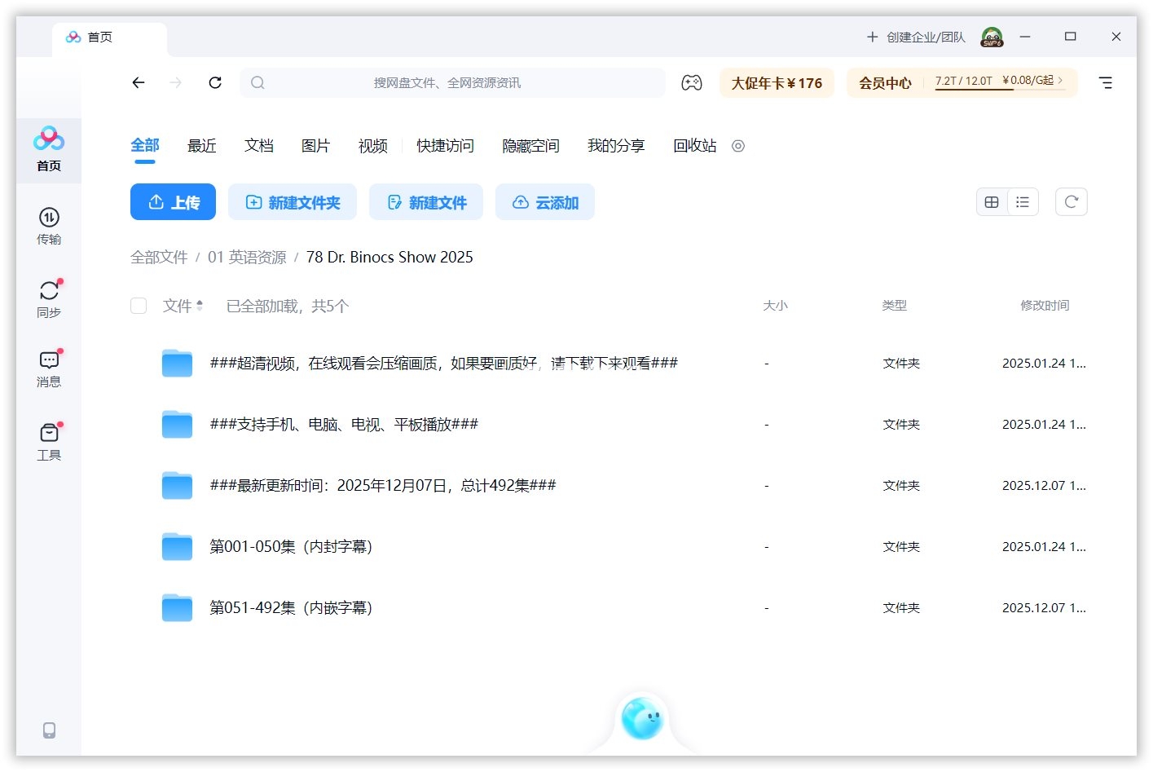
Task: Refresh the file list with circular arrow icon
Action: point(1071,201)
